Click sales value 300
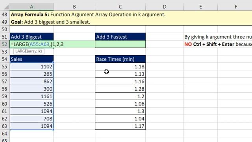Viewport: 252px width, 142px height. [31, 89]
